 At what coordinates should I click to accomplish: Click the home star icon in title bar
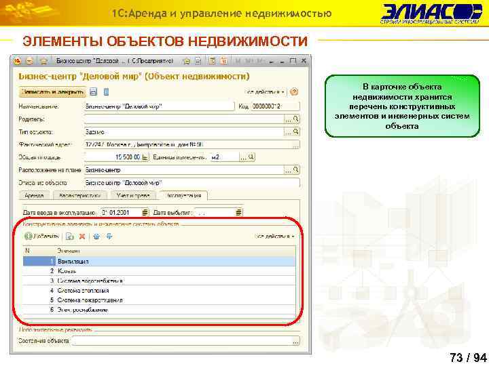pyautogui.click(x=43, y=61)
